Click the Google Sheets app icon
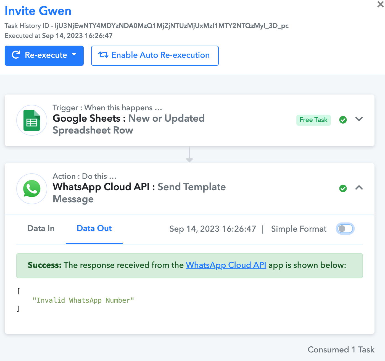The height and width of the screenshot is (361, 385). [32, 120]
